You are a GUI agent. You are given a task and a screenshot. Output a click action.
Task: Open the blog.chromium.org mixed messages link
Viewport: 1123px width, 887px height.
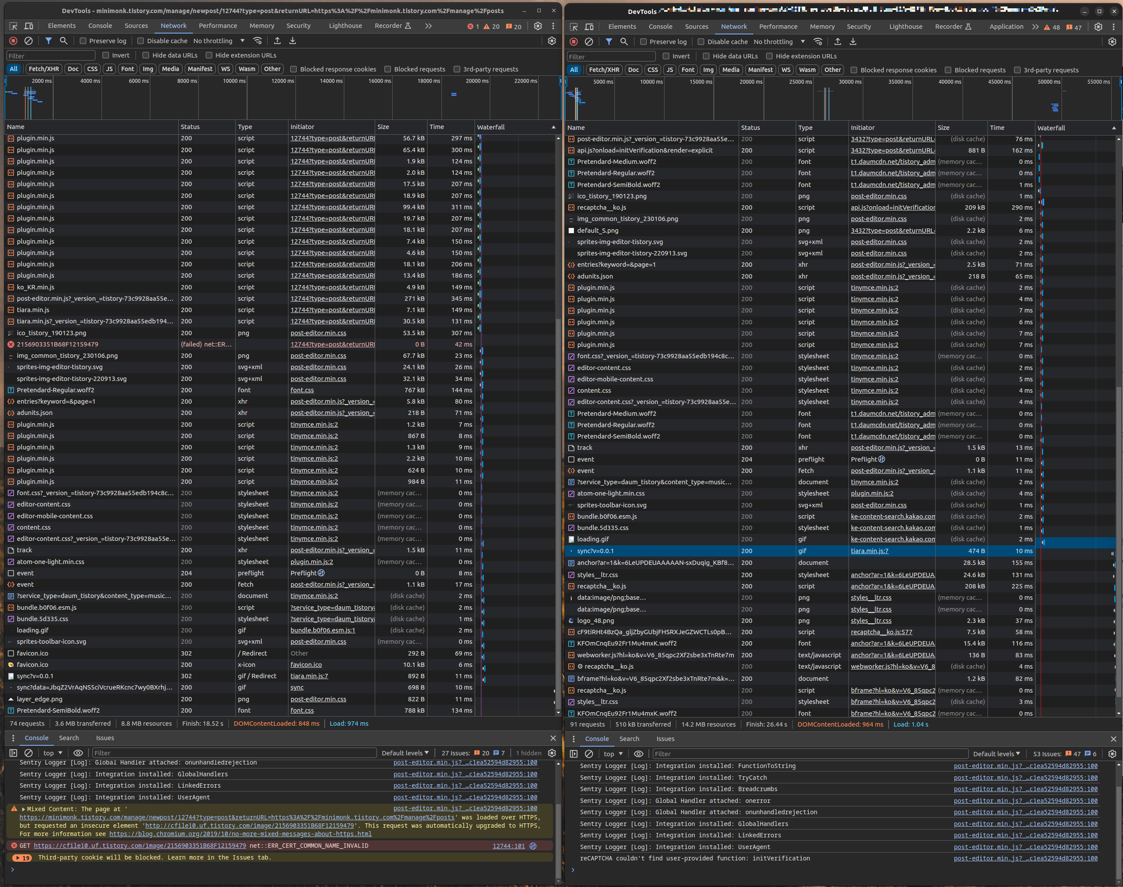point(241,834)
